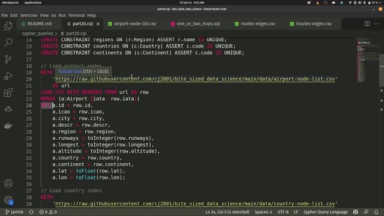Click the a.altitude toInteger line
The height and width of the screenshot is (216, 384).
(x=106, y=151)
